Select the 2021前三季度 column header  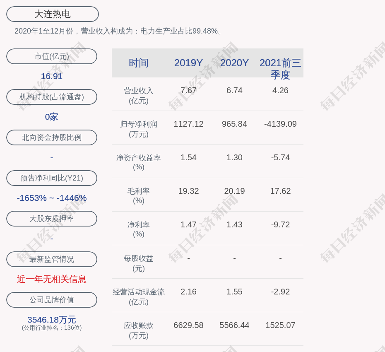tap(280, 69)
